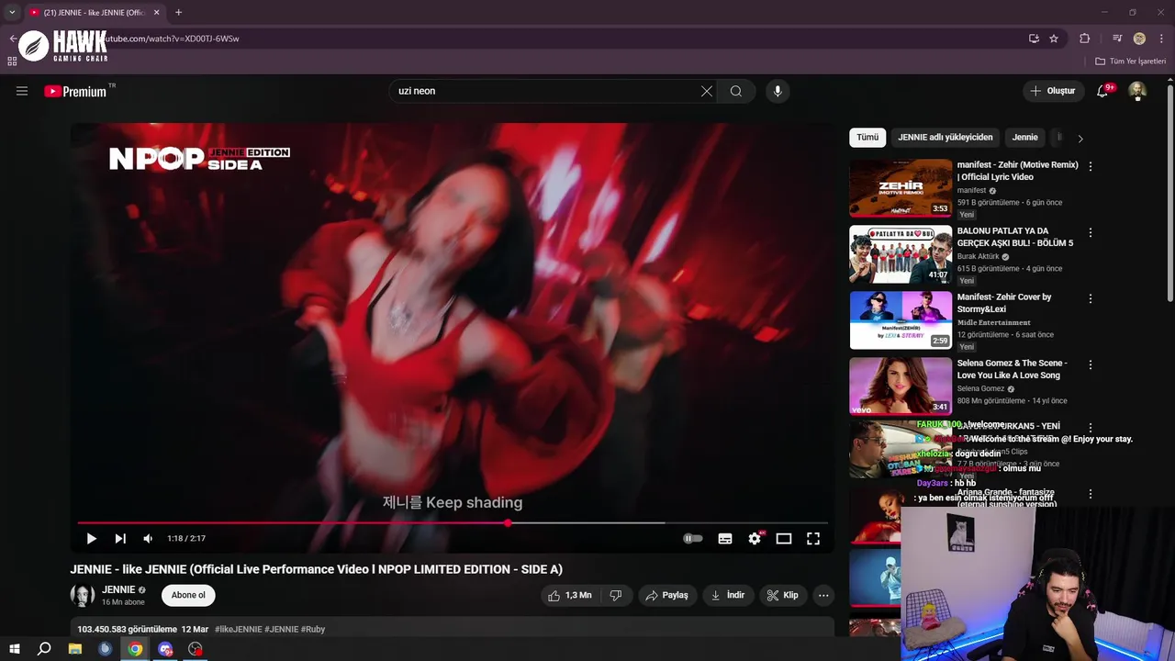Screen dimensions: 1175x661
Task: Click the search magnifier button
Action: click(736, 91)
